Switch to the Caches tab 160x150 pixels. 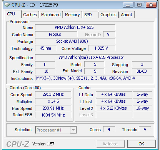coord(30,15)
